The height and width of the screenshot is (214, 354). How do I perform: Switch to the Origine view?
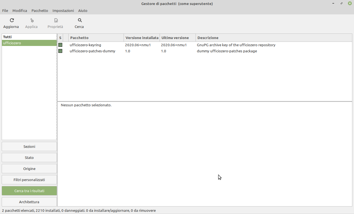pyautogui.click(x=29, y=169)
